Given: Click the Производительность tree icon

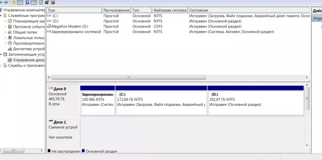Looking at the screenshot, I should (x=10, y=43).
